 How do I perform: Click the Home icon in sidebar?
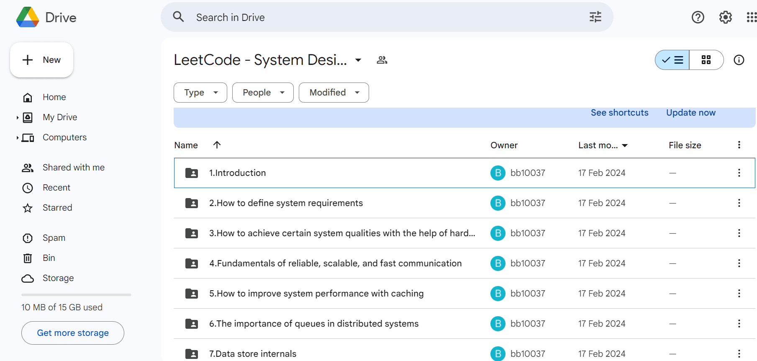tap(28, 98)
